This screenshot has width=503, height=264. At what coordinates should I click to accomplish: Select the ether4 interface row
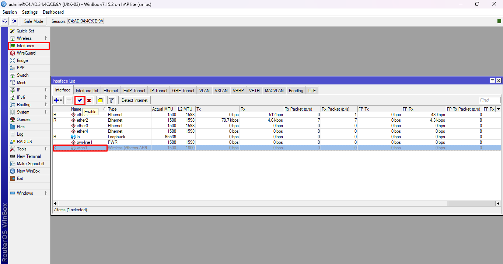point(277,131)
